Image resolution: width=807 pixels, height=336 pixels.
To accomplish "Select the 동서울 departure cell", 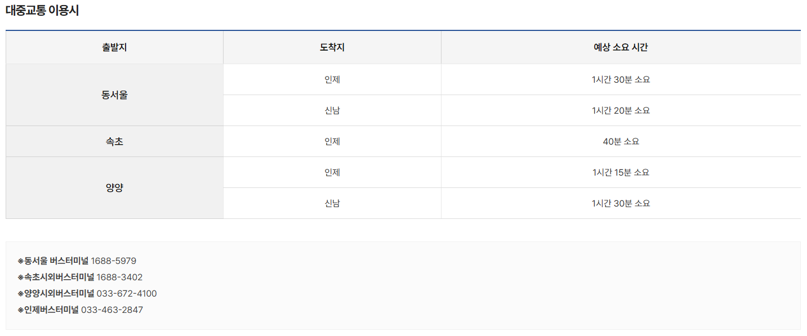I will click(x=114, y=95).
